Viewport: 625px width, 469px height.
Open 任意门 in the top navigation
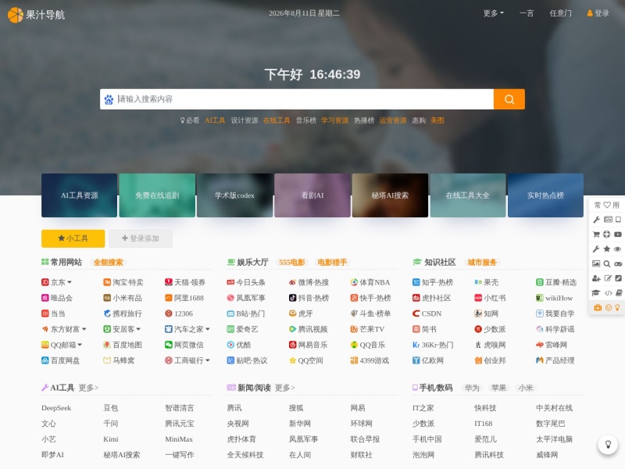pos(560,13)
